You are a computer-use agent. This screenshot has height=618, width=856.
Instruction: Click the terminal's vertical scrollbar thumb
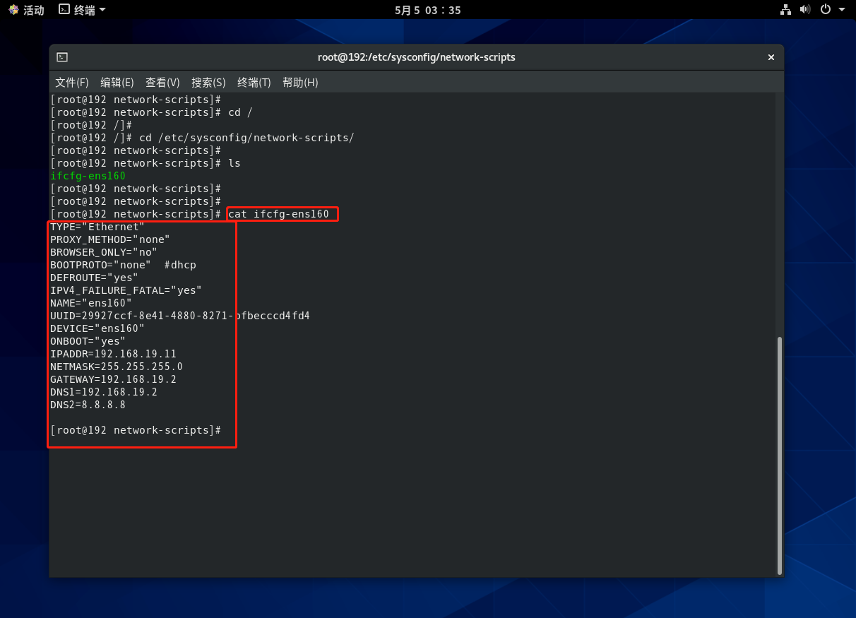(779, 455)
